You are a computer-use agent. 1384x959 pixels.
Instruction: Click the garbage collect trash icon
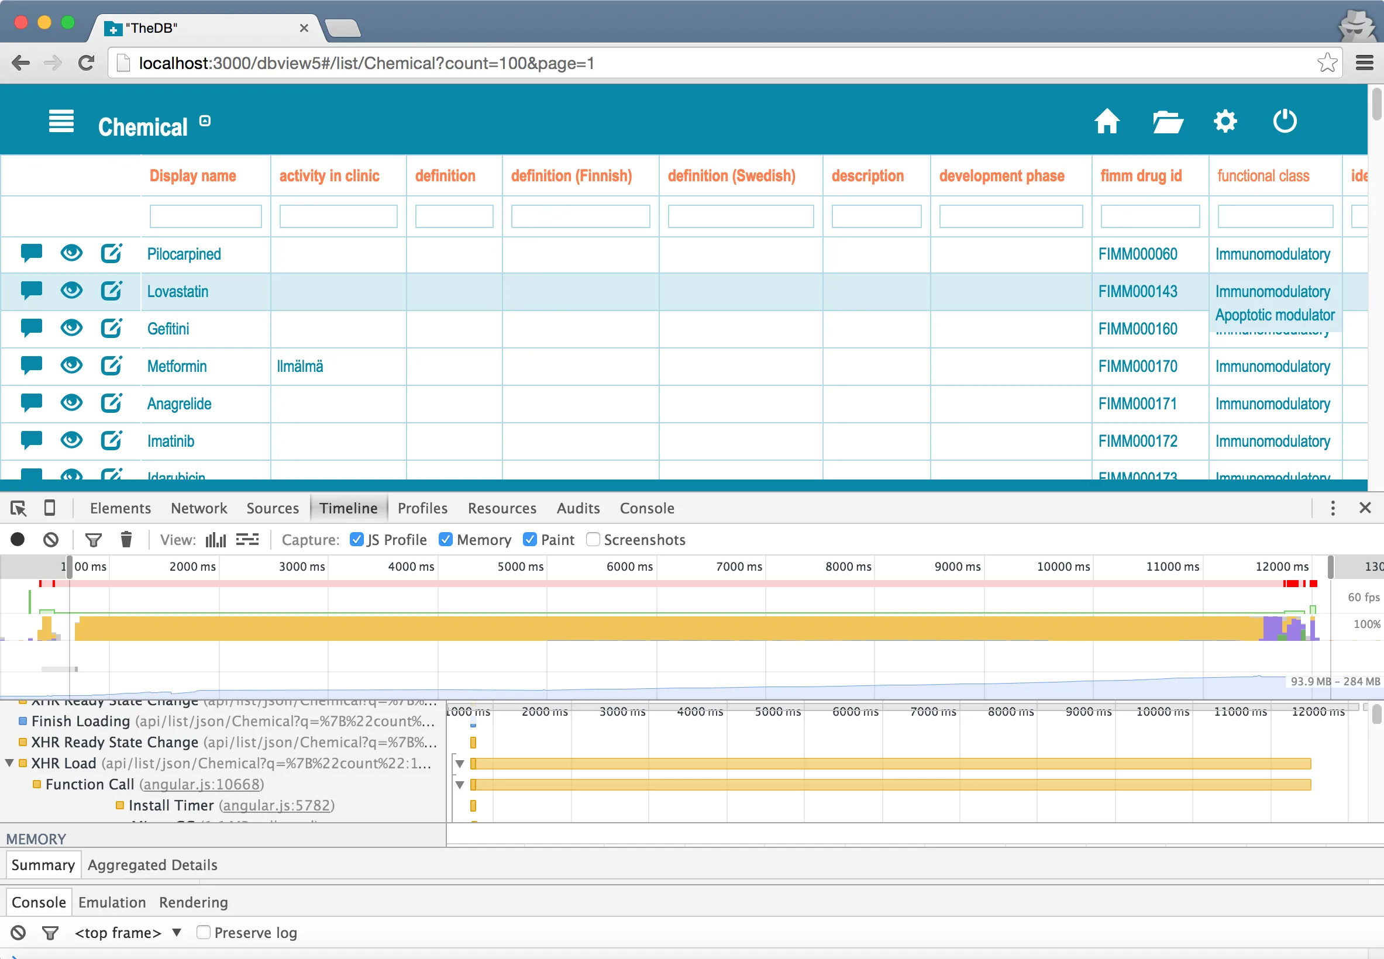126,540
